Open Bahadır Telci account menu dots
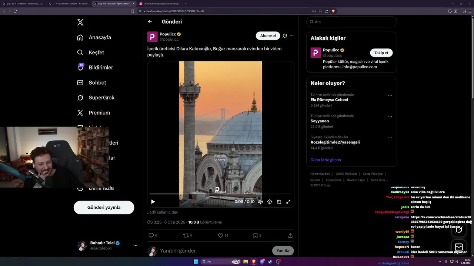The height and width of the screenshot is (266, 474). tap(135, 246)
